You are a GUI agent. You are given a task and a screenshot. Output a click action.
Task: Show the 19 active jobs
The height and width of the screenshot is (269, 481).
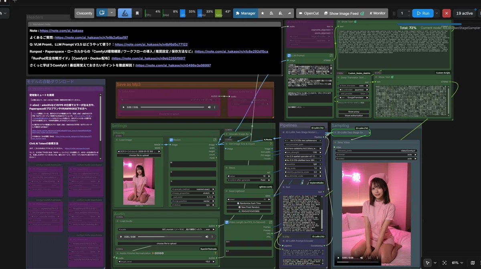point(465,13)
